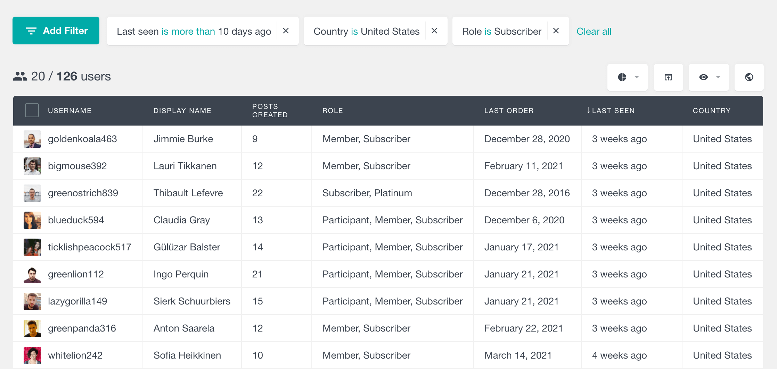The height and width of the screenshot is (369, 777).
Task: Remove the Last seen filter chip
Action: pyautogui.click(x=286, y=31)
